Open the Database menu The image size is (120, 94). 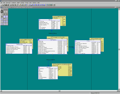tap(14, 3)
